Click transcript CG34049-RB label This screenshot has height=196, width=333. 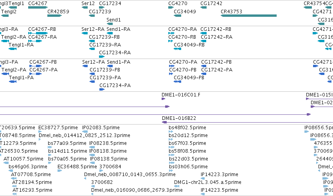189,45
